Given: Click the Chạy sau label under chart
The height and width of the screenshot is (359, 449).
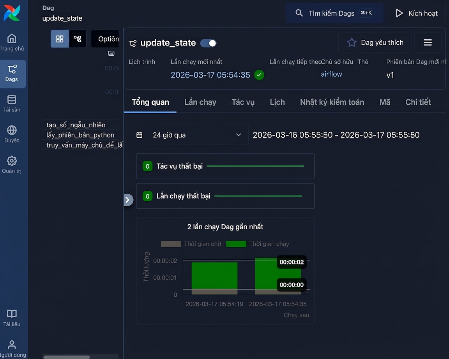Looking at the screenshot, I should 296,315.
